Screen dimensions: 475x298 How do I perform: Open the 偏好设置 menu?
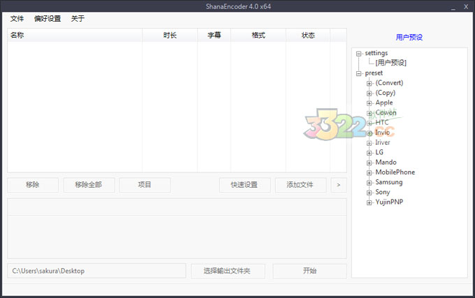[x=47, y=19]
